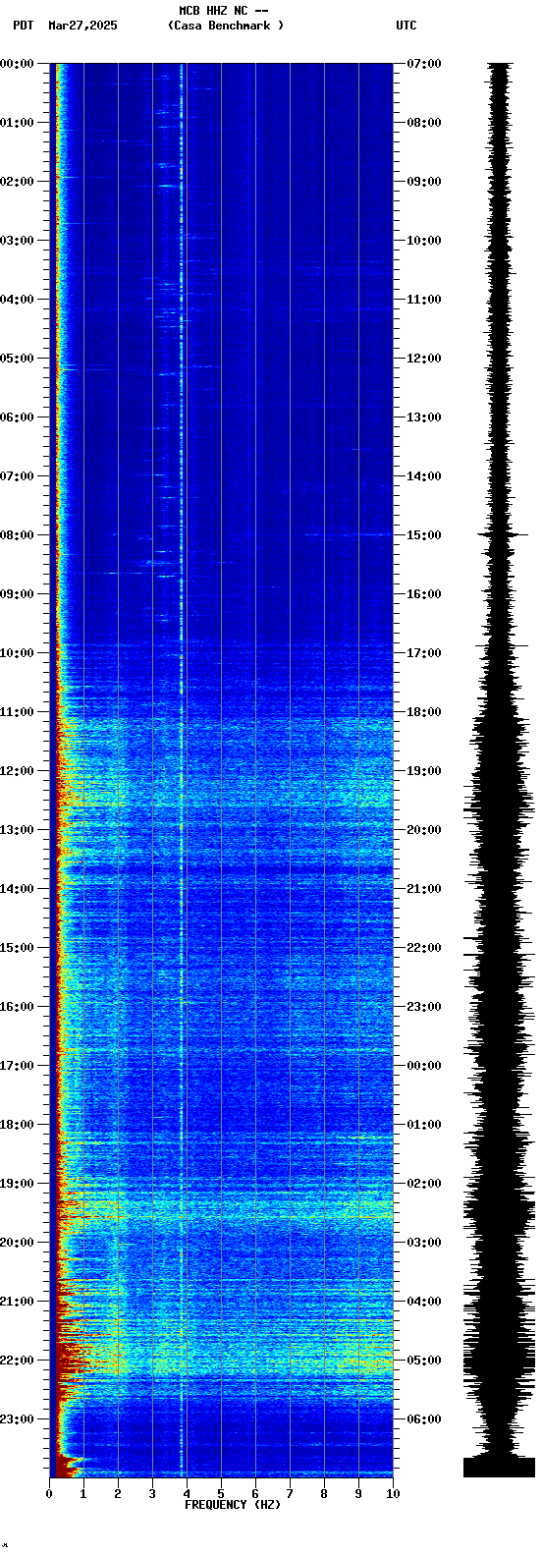
Task: Click the '09:00' label on UTC axis
Action: point(424,182)
